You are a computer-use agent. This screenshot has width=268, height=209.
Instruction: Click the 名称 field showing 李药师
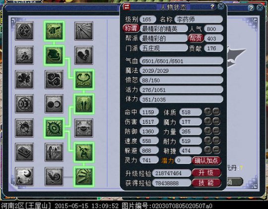pos(199,19)
